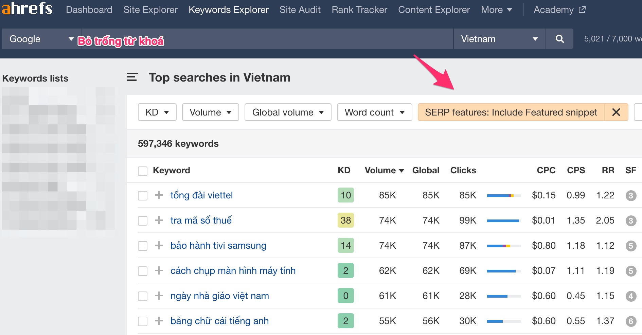Image resolution: width=642 pixels, height=335 pixels.
Task: Click clicks distribution bar for tổng đài viettel
Action: pyautogui.click(x=504, y=196)
